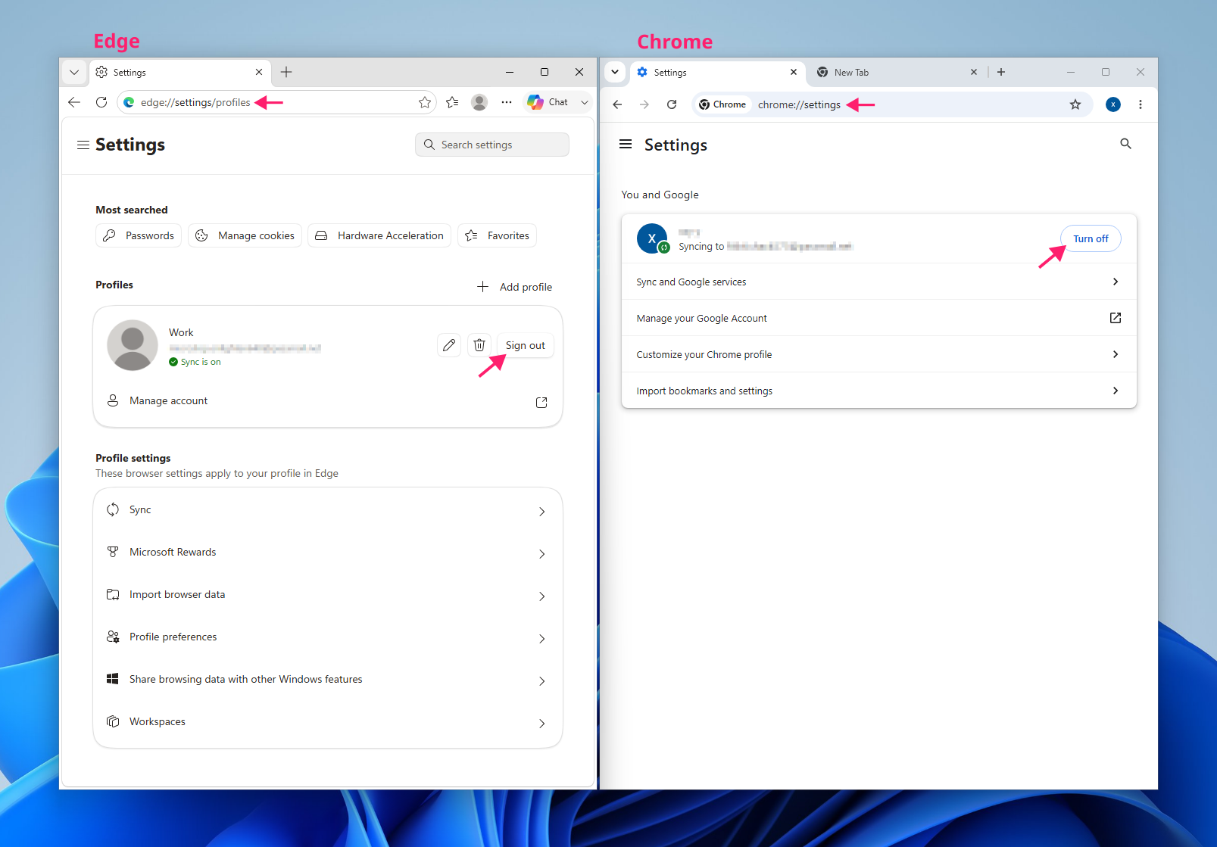Screen dimensions: 1217x847
Task: Open Chrome settings hamburger menu
Action: pyautogui.click(x=626, y=144)
